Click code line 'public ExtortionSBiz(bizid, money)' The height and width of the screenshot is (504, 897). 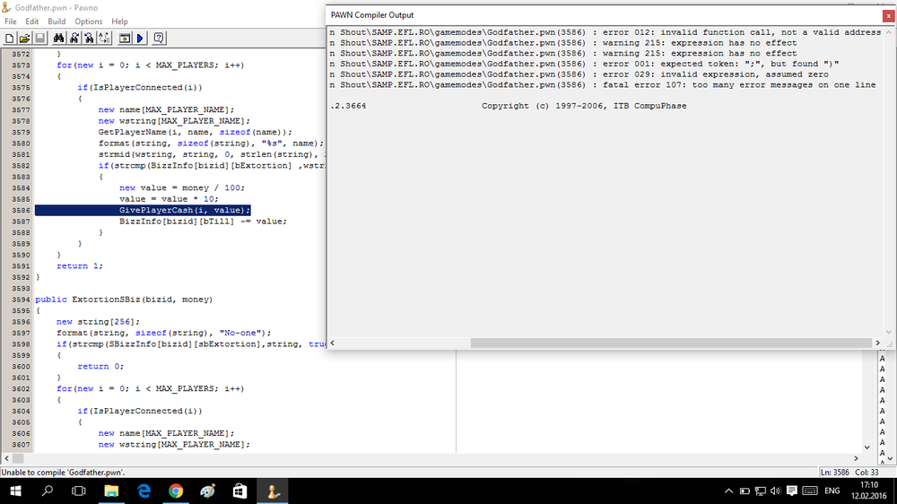(x=124, y=300)
